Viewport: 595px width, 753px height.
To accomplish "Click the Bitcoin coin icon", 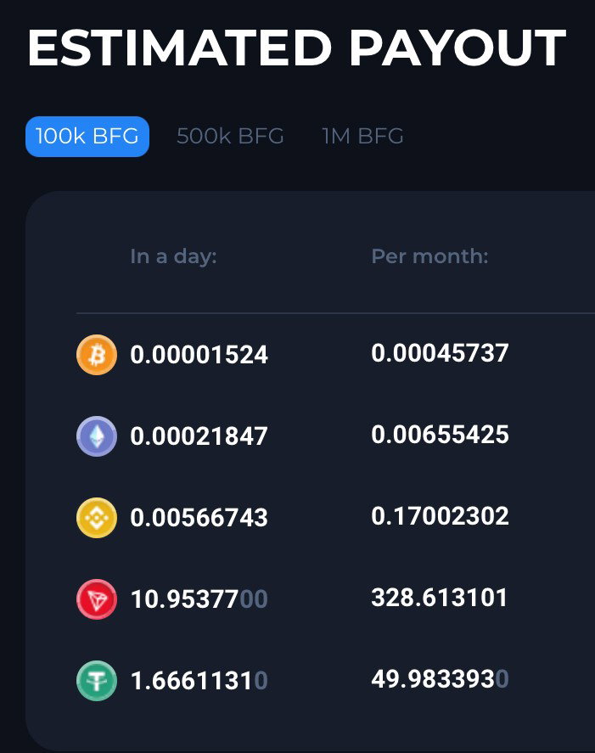I will [97, 355].
